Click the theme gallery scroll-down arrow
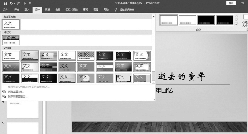 tap(154, 82)
